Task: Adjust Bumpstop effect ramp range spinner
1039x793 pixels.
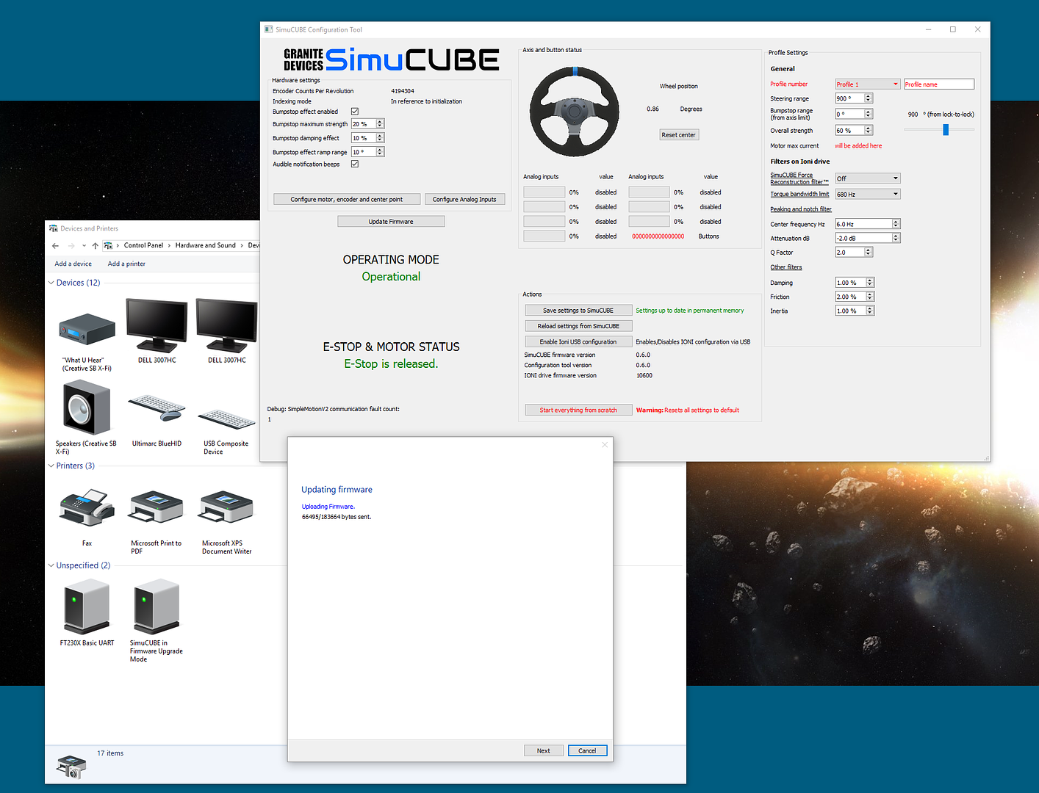Action: pos(380,152)
